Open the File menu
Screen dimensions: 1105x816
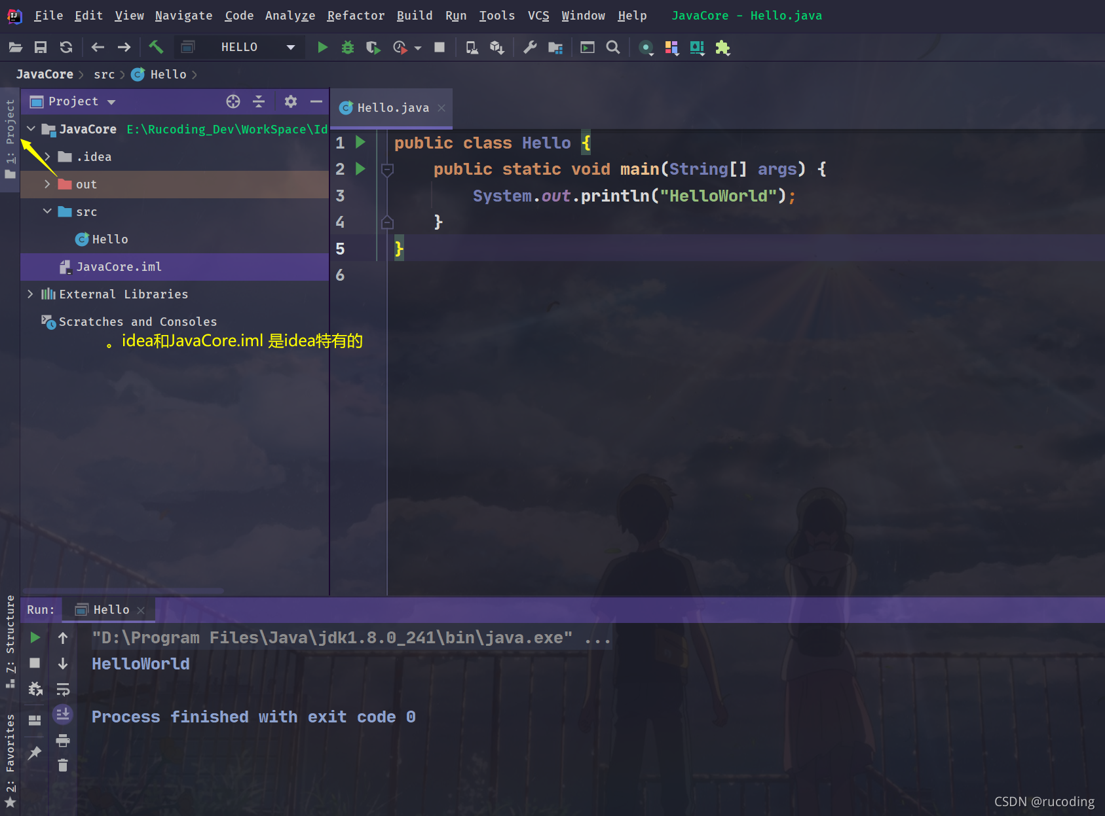[x=48, y=15]
